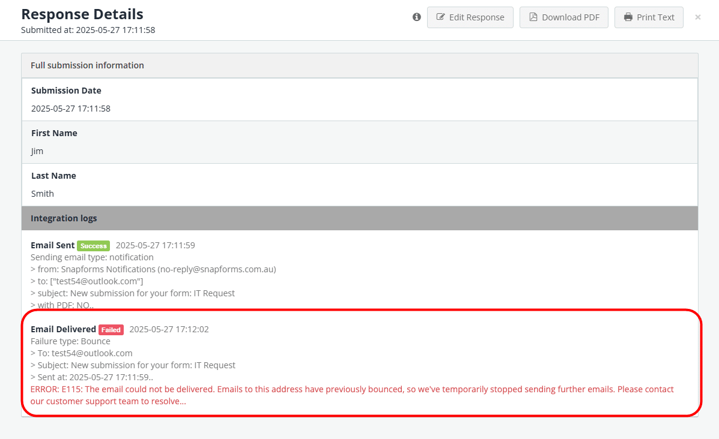The image size is (719, 439).
Task: Click the Submission Date field label
Action: coord(66,91)
